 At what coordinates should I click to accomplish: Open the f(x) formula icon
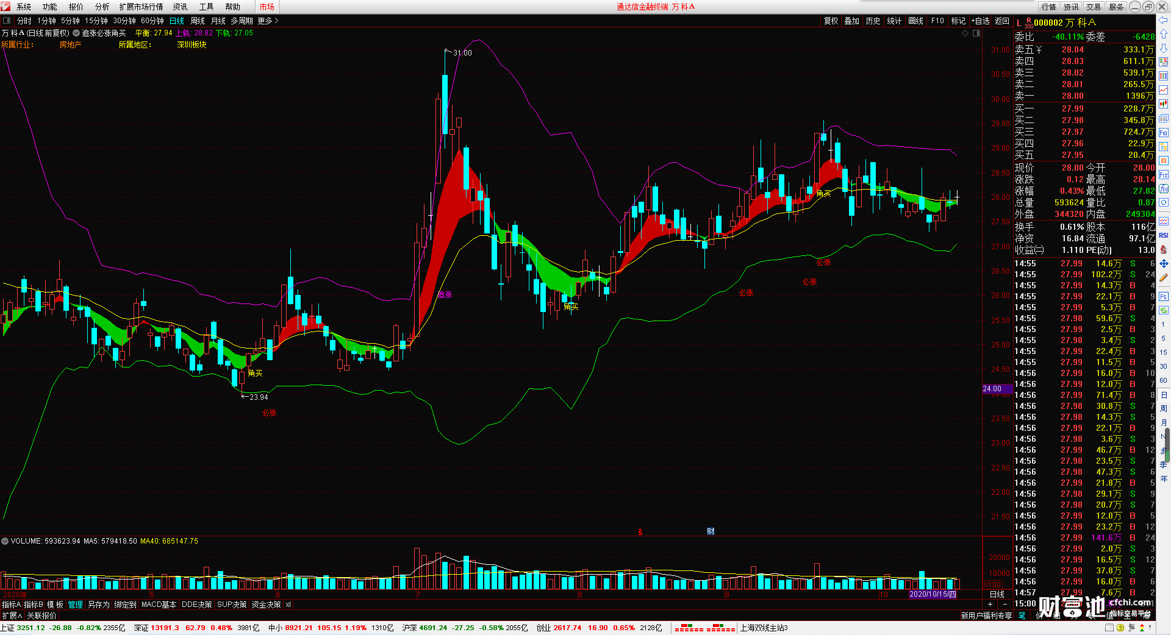click(1164, 189)
